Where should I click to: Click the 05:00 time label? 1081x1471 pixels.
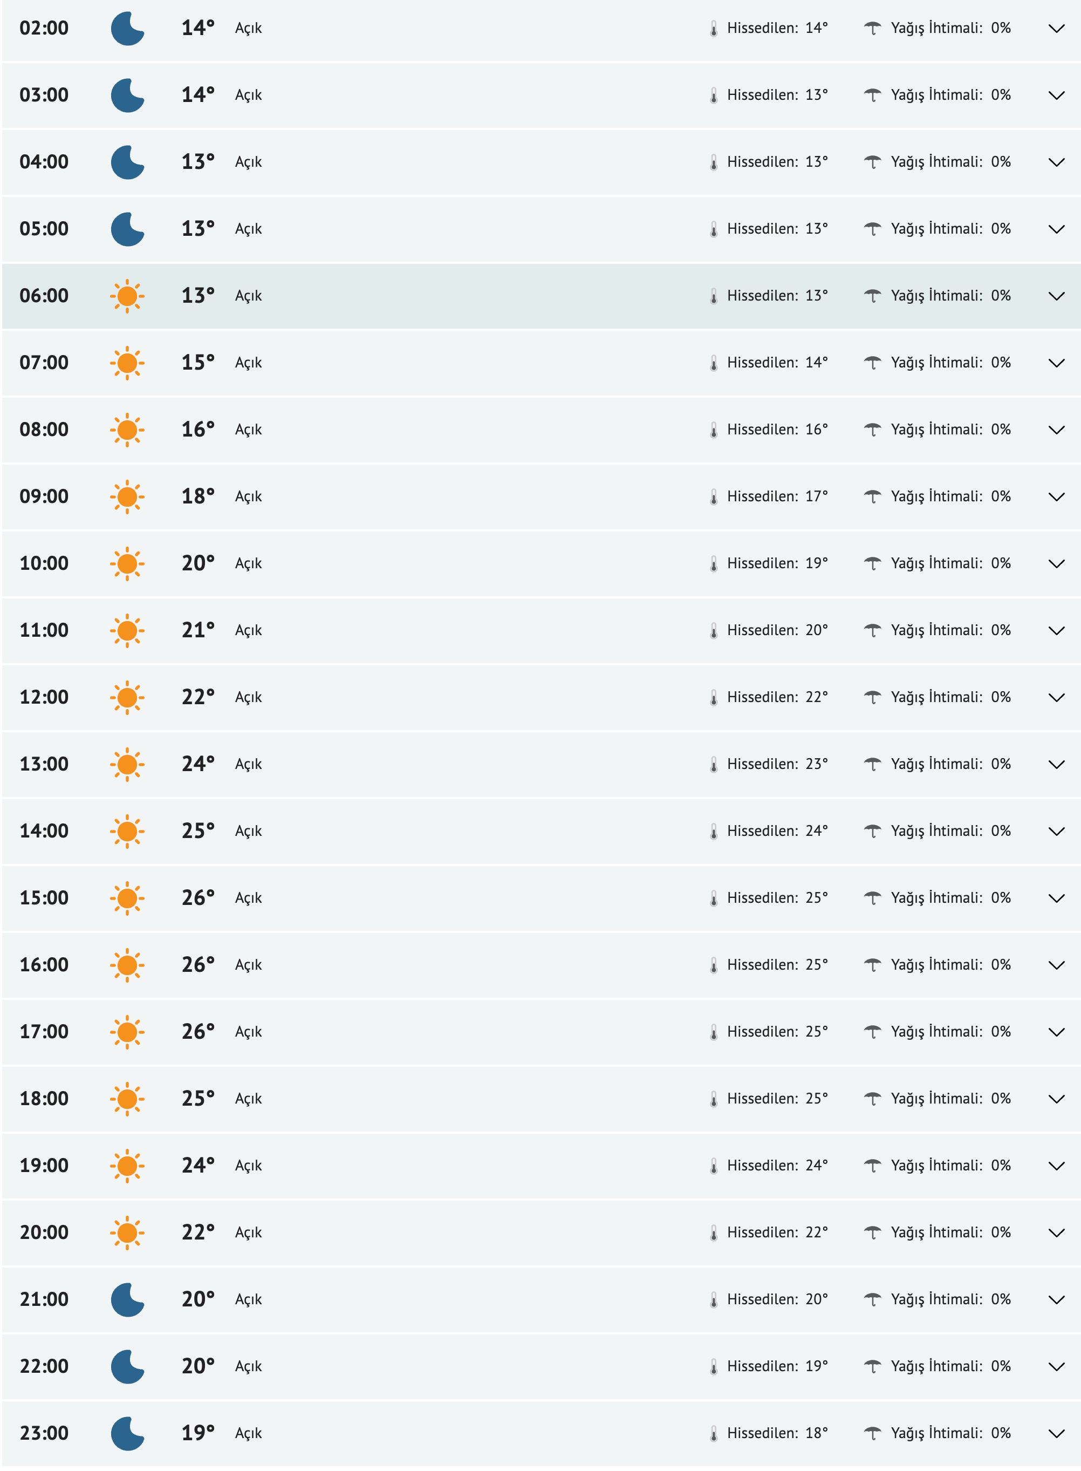click(x=44, y=229)
